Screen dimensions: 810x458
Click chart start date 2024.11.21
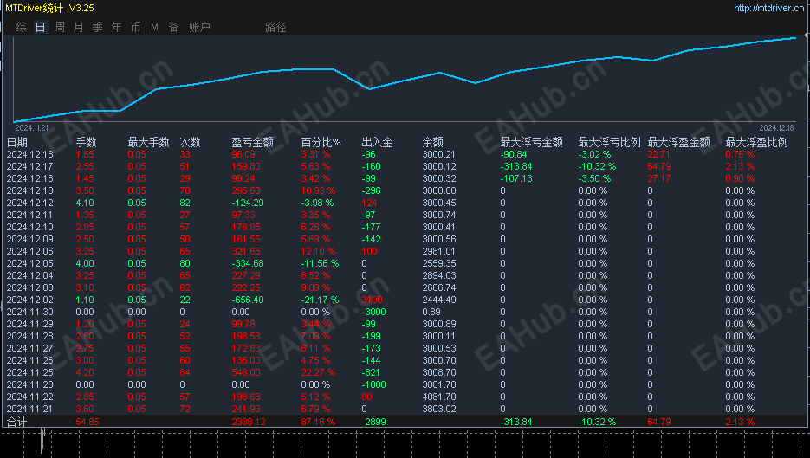click(x=31, y=127)
